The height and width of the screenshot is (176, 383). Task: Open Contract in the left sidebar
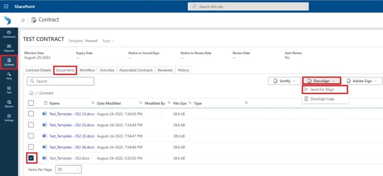[9, 62]
